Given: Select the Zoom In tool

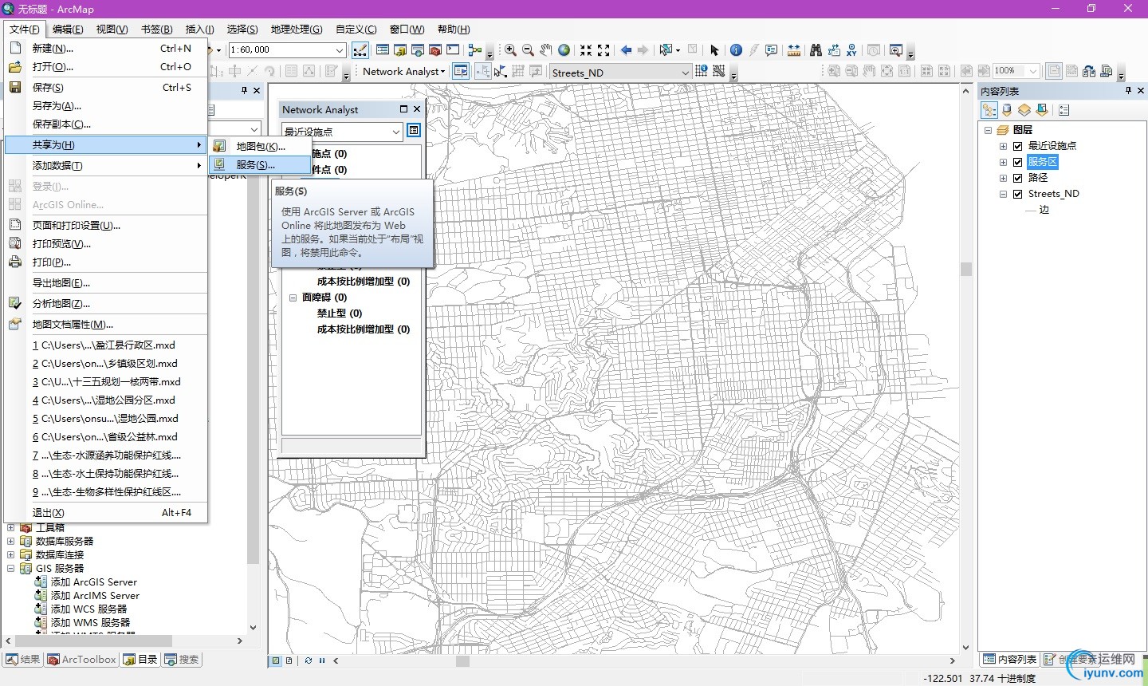Looking at the screenshot, I should coord(510,50).
